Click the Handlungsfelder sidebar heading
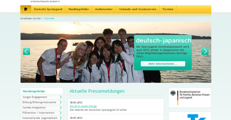Viewport: 231px width, 120px height. 34,91
